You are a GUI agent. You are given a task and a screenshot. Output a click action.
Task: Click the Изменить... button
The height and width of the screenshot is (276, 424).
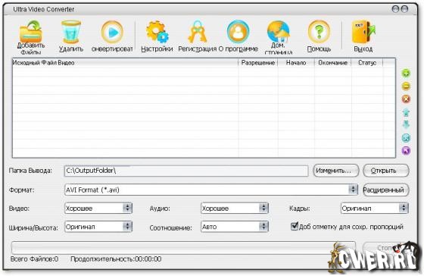336,171
